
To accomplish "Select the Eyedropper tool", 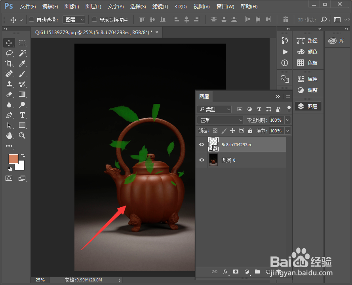I will (x=22, y=63).
